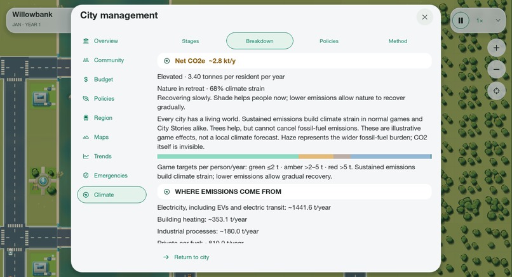The width and height of the screenshot is (512, 277).
Task: Click the Electricity ~1441.6 t/year line
Action: (x=244, y=207)
